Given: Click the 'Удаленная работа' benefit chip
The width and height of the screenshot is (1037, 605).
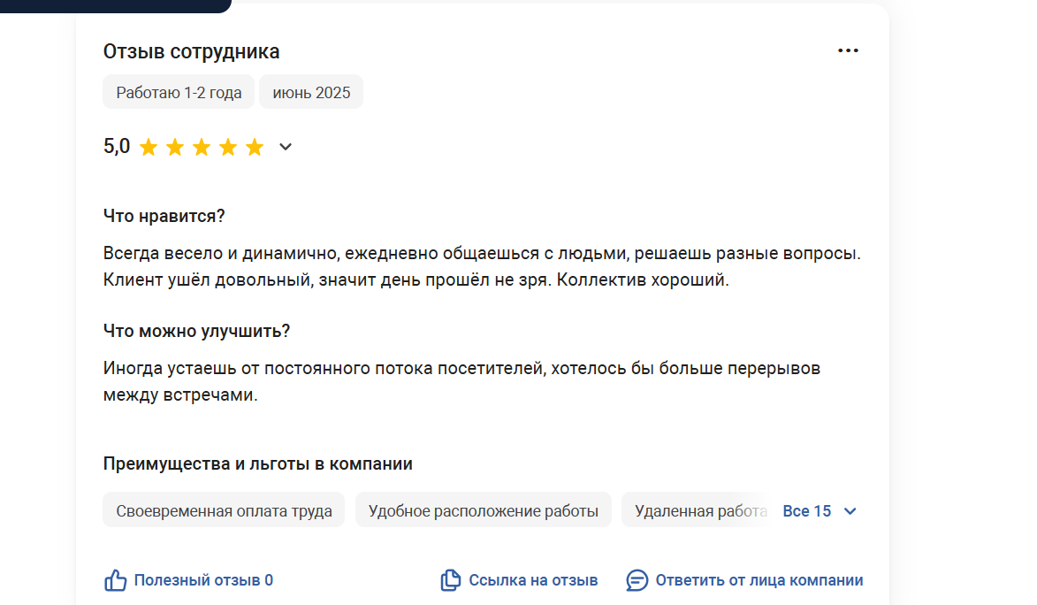Looking at the screenshot, I should click(x=697, y=511).
